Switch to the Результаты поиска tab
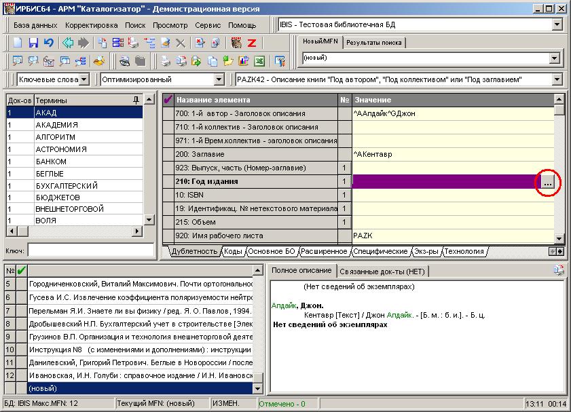This screenshot has height=412, width=571. pos(373,42)
